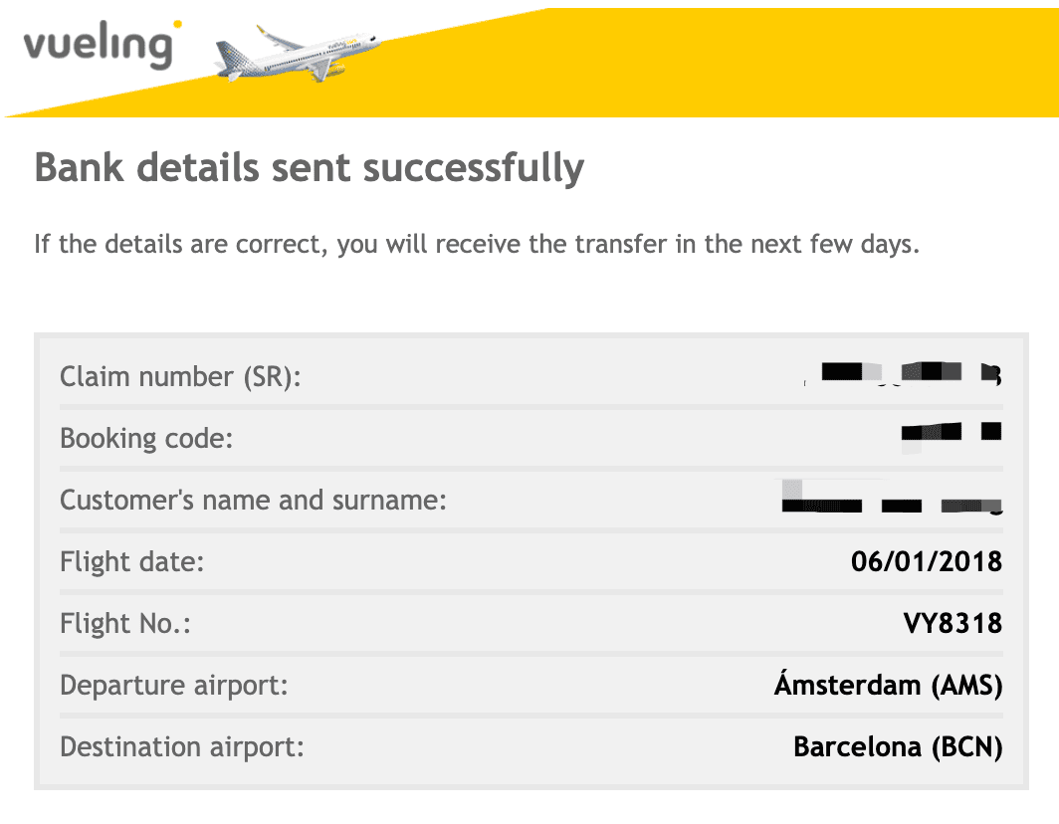The height and width of the screenshot is (824, 1059).
Task: Click the transfer confirmation message text
Action: [477, 245]
